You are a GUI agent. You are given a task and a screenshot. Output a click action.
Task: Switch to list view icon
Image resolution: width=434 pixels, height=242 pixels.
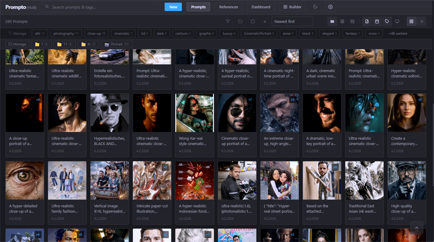(422, 21)
